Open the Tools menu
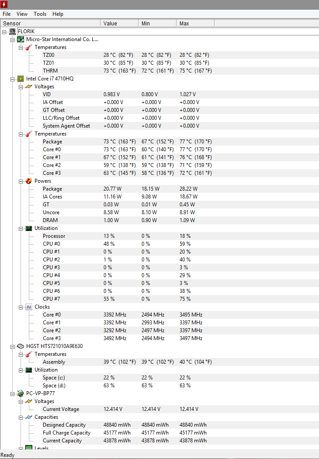The image size is (319, 459). (40, 14)
